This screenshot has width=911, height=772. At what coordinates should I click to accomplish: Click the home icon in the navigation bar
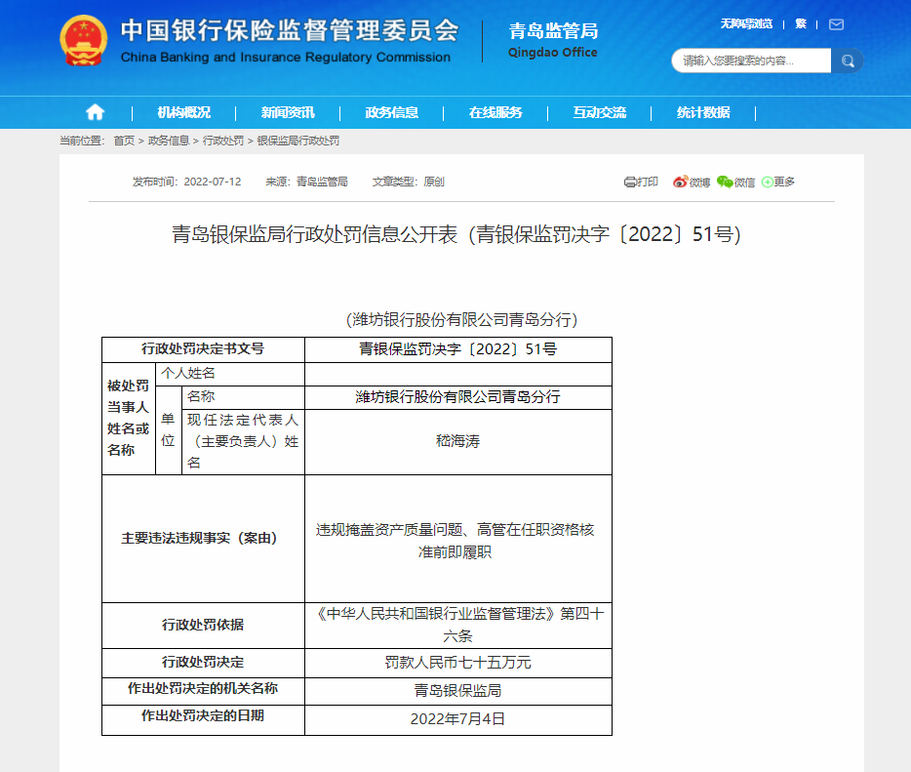94,112
